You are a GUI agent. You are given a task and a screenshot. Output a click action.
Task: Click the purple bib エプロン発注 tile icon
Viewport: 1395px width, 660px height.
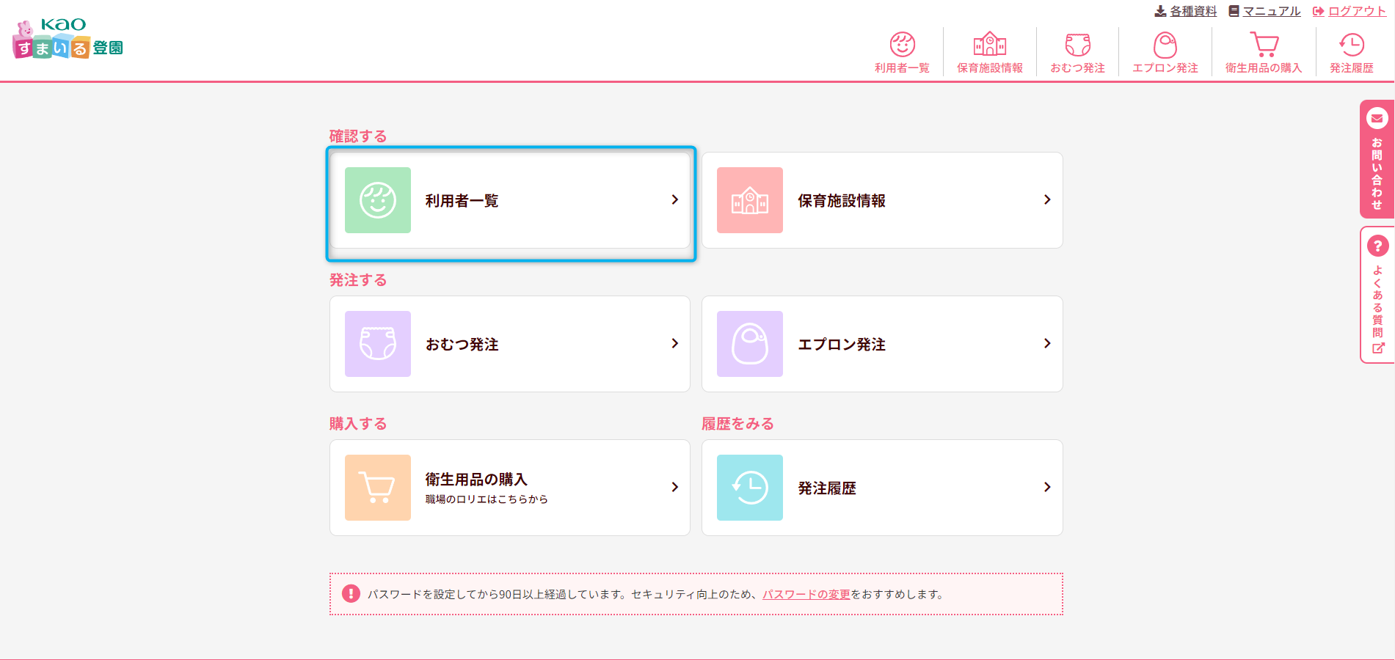[750, 344]
